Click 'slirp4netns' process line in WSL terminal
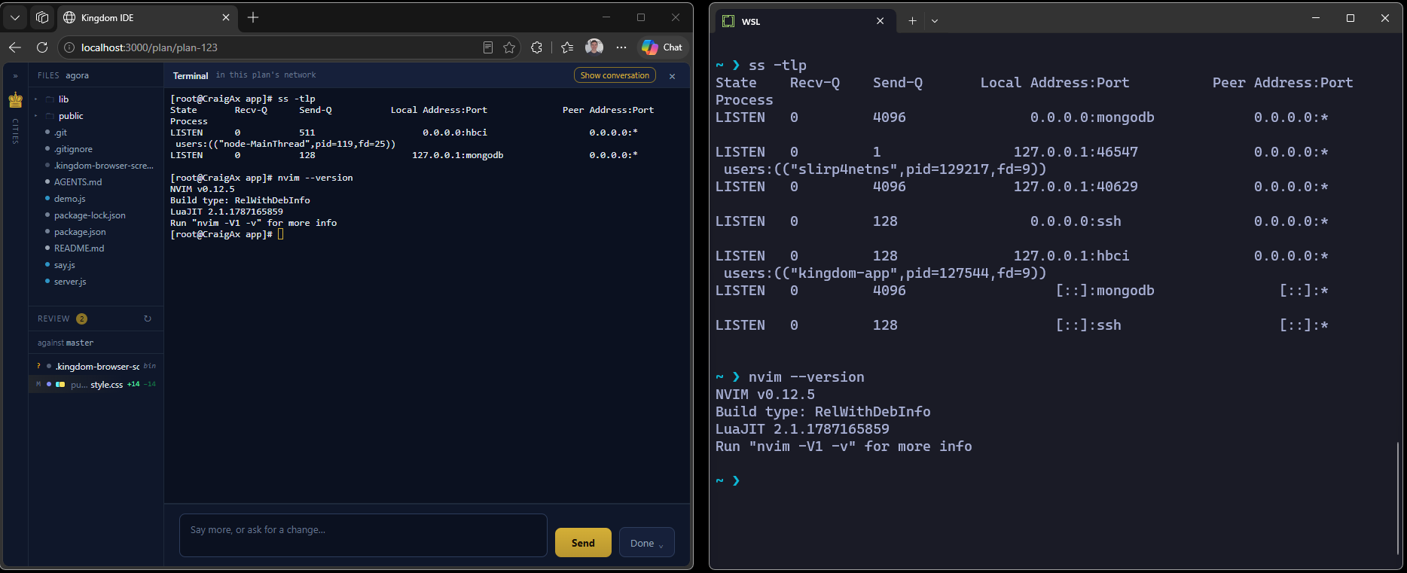The image size is (1407, 573). 885,169
